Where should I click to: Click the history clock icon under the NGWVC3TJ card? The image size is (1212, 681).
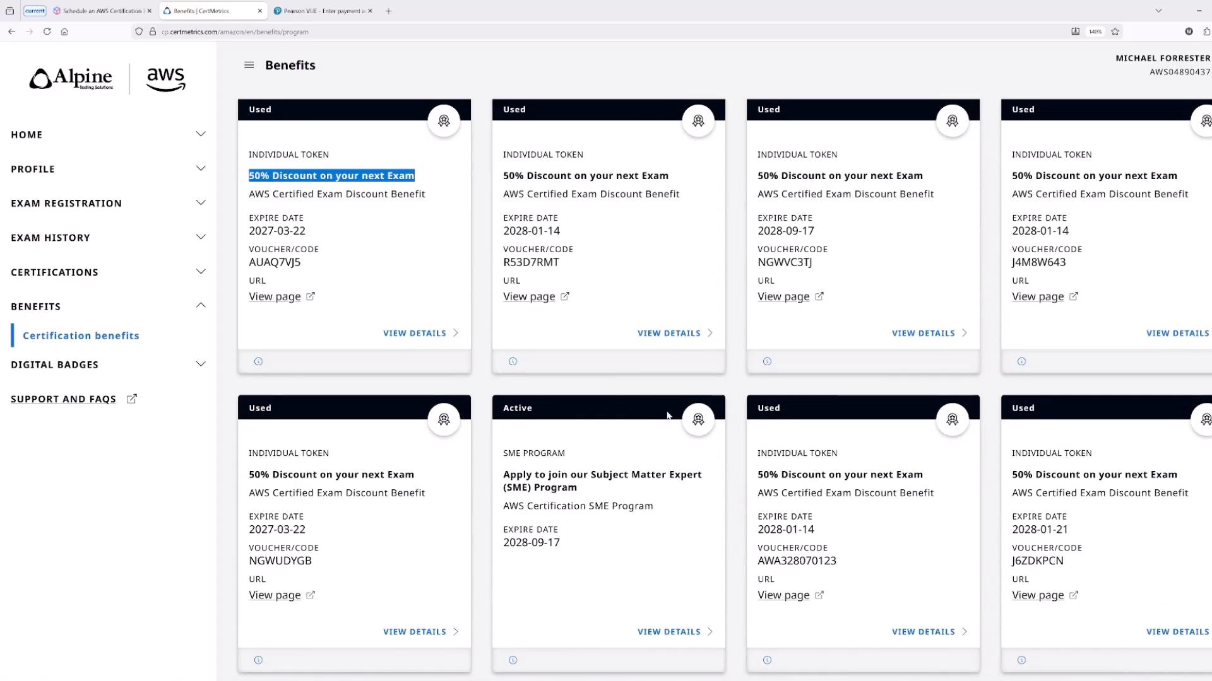tap(767, 361)
